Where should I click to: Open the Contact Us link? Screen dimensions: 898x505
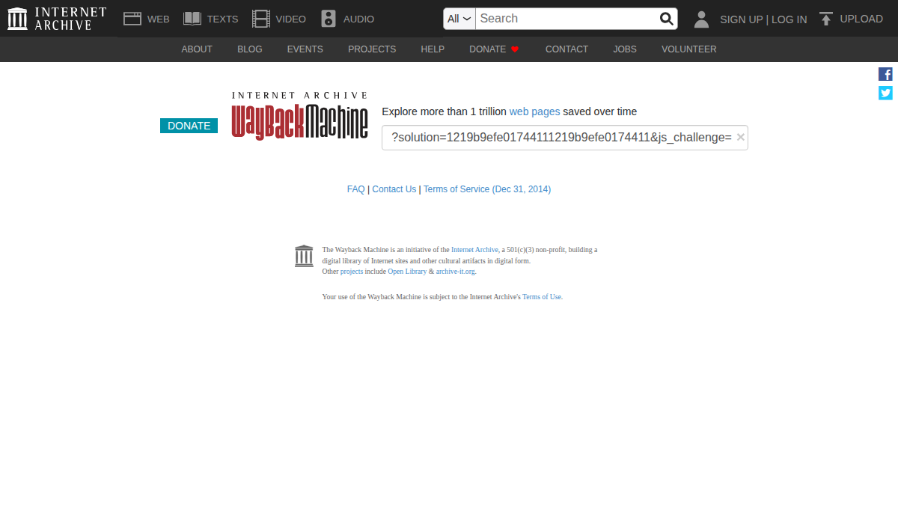tap(394, 189)
